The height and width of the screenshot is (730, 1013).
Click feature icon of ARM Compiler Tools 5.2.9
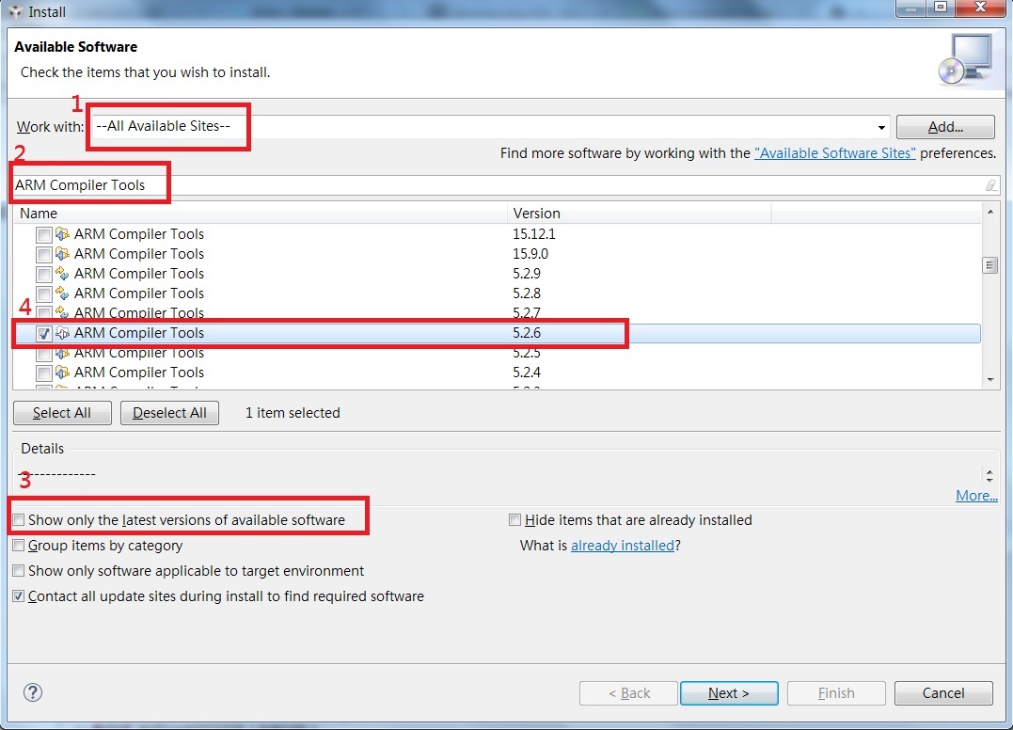[x=62, y=273]
